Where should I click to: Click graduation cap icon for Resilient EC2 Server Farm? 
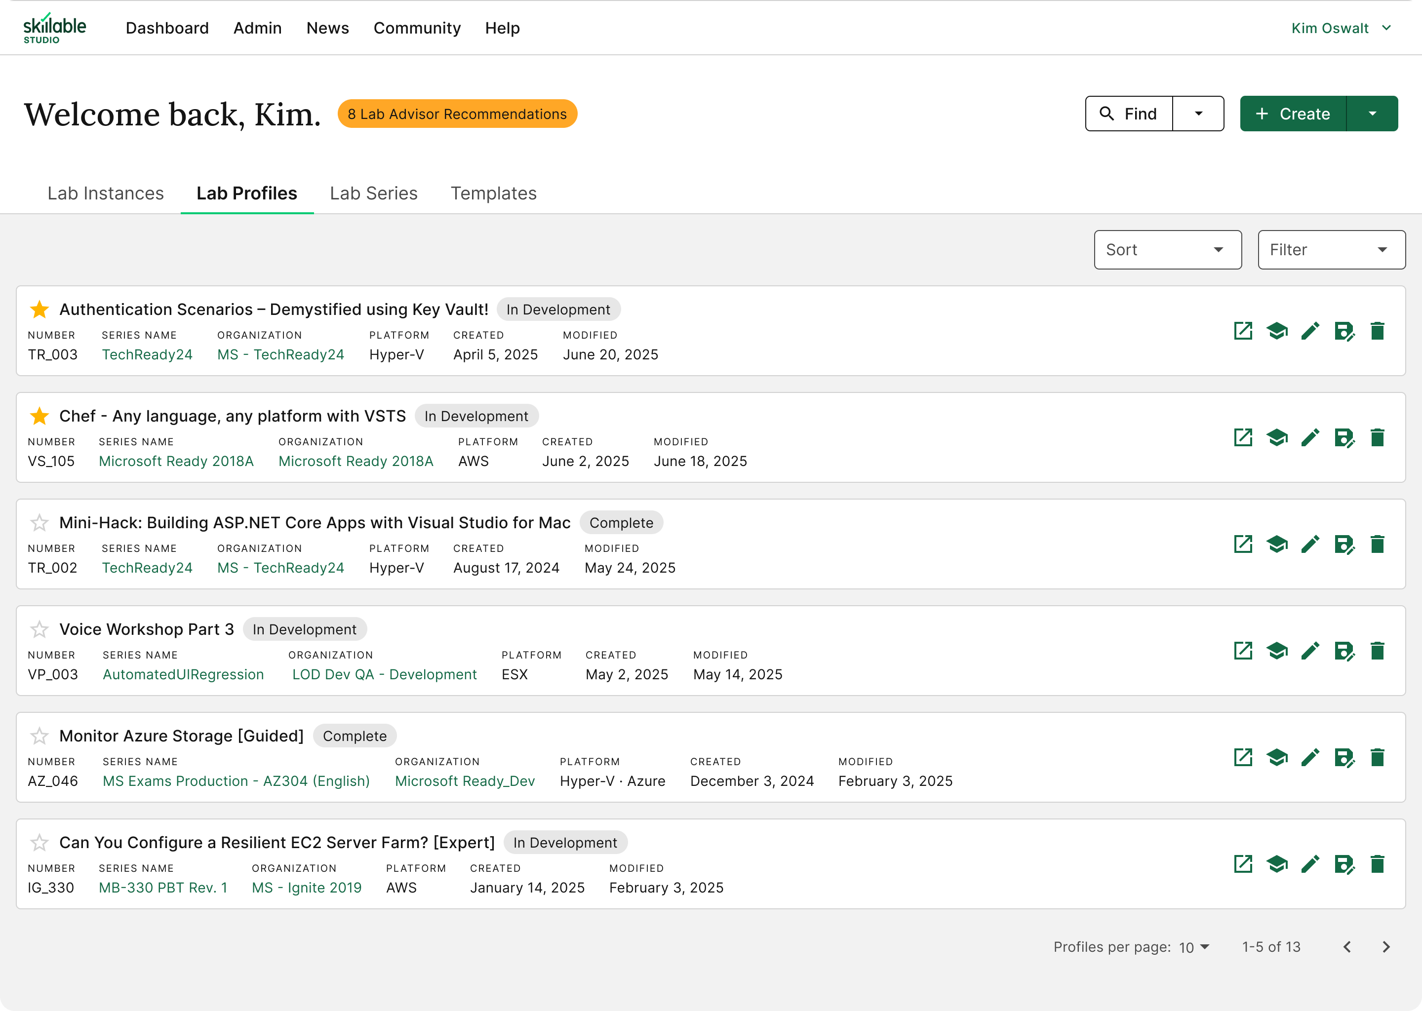[1277, 863]
